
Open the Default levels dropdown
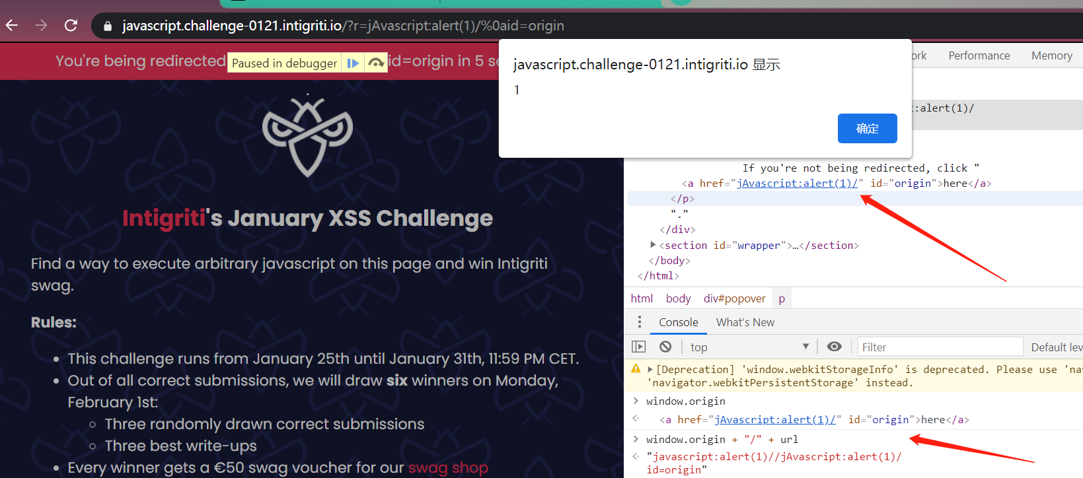(1056, 347)
